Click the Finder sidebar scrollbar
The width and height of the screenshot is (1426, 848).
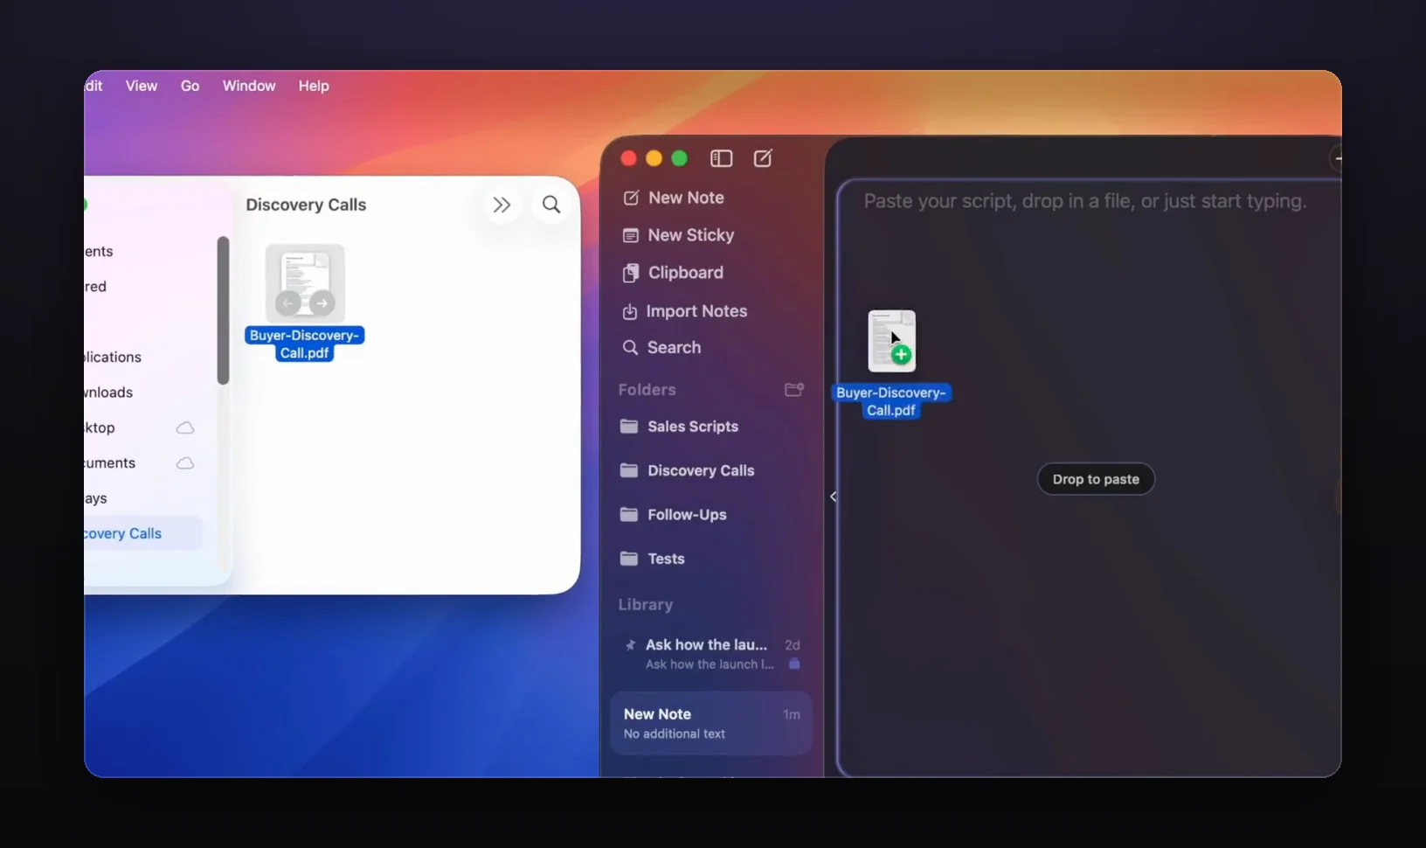pos(223,310)
